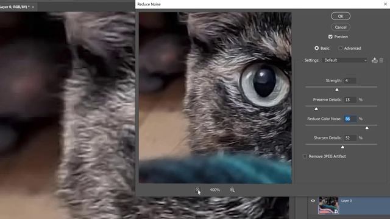Hide Layer 0 with eye icon
This screenshot has height=219, width=390.
click(313, 201)
